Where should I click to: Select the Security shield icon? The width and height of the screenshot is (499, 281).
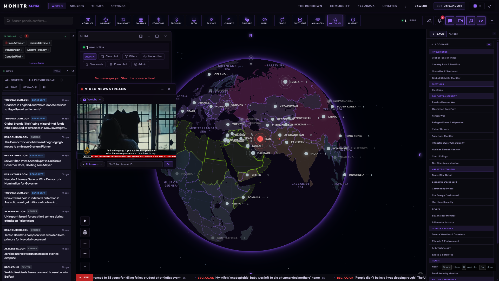coord(176,21)
